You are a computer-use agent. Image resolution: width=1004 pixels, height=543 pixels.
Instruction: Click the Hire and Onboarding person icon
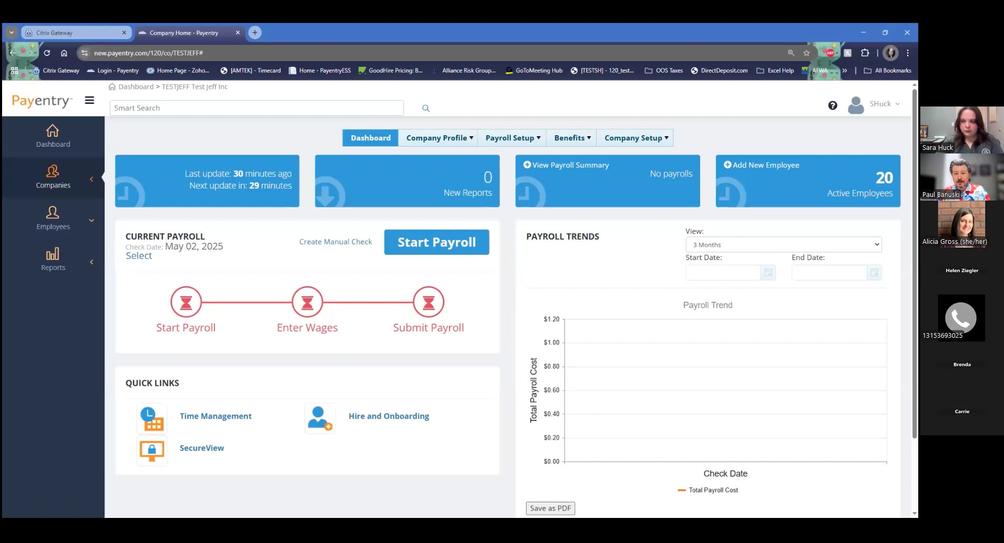click(x=320, y=418)
